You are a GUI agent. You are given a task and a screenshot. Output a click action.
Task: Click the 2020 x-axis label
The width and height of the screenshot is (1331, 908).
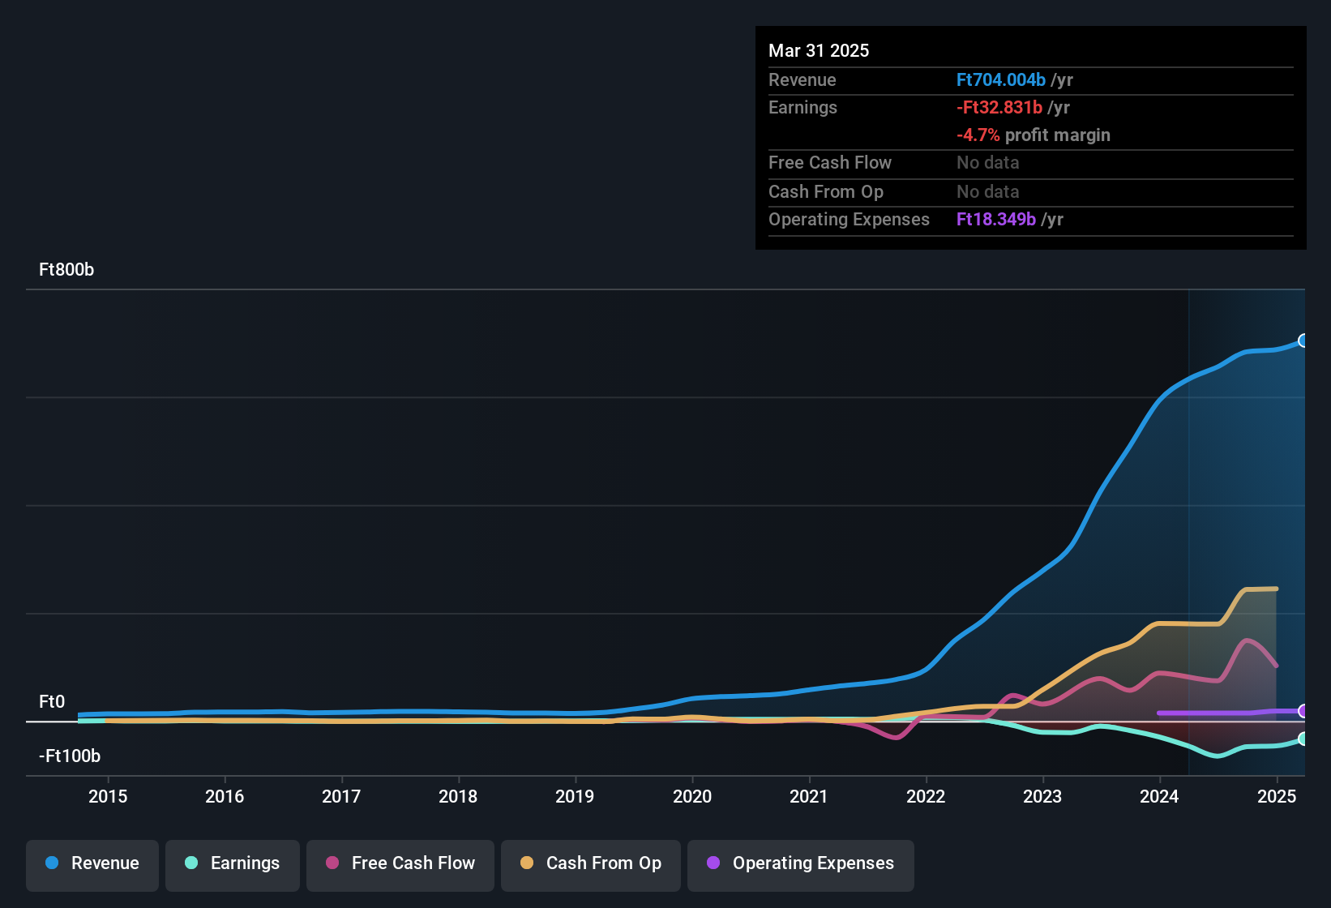tap(692, 796)
